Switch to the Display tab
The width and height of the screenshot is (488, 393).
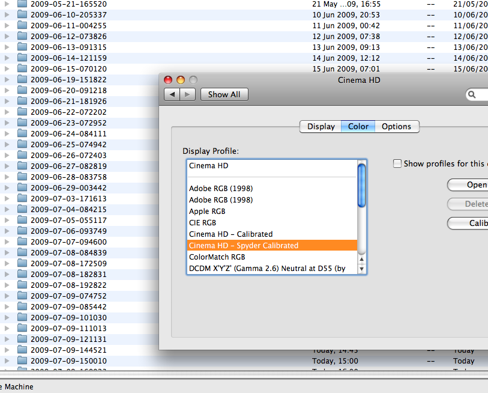(x=321, y=127)
